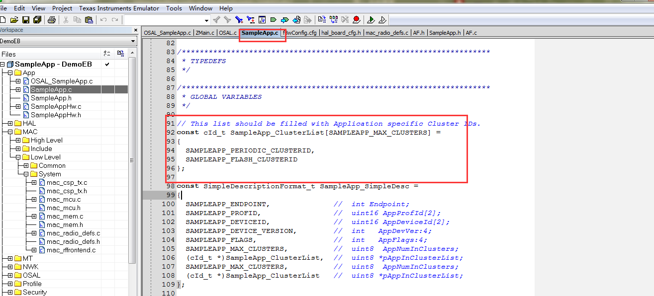This screenshot has height=296, width=654.
Task: Expand the Security folder
Action: [10, 292]
